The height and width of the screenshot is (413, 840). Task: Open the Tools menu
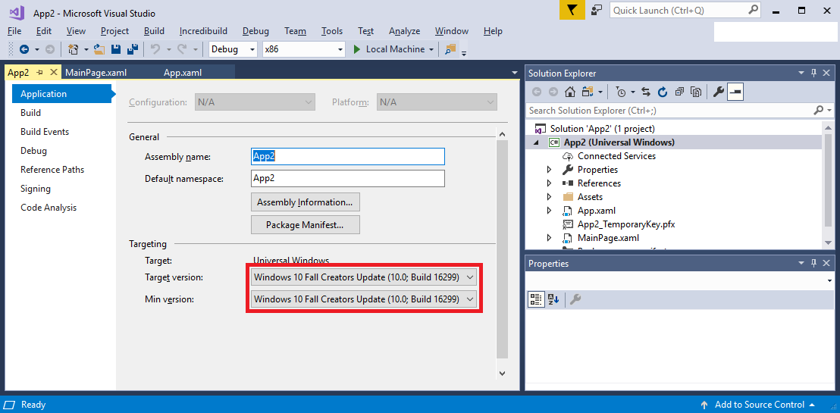[332, 31]
